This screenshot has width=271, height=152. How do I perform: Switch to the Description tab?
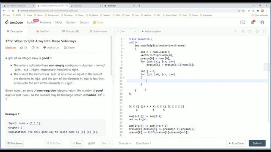coord(15,31)
